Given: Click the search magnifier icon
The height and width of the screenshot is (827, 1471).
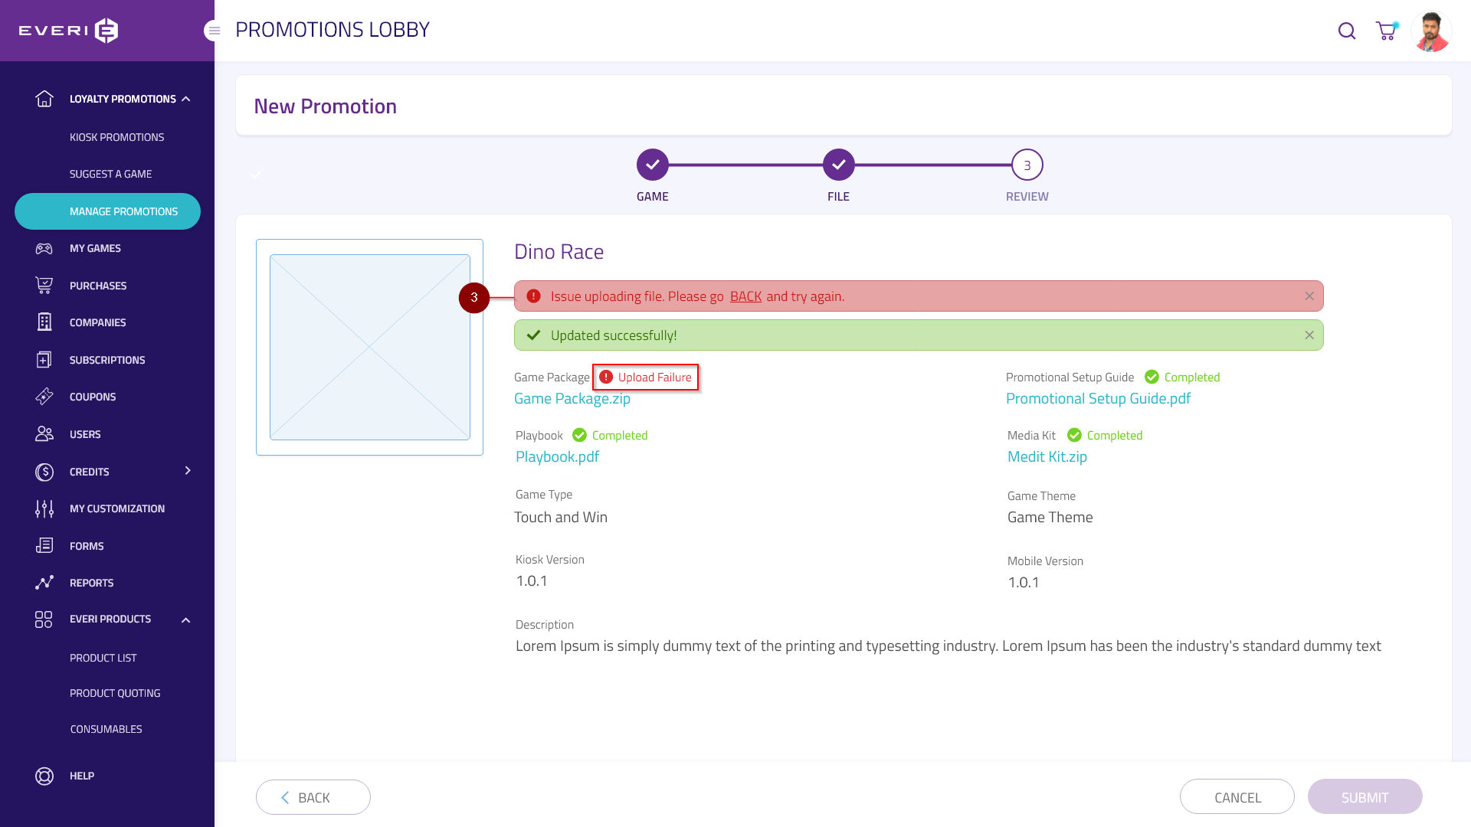Looking at the screenshot, I should [1346, 31].
